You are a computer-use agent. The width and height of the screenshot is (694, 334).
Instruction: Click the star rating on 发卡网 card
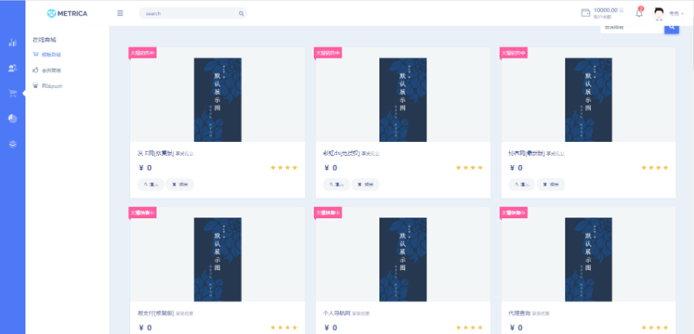284,167
